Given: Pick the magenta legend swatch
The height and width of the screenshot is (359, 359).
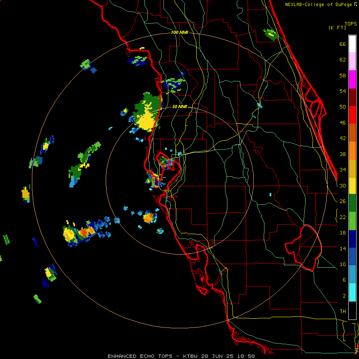Looking at the screenshot, I should click(x=352, y=79).
